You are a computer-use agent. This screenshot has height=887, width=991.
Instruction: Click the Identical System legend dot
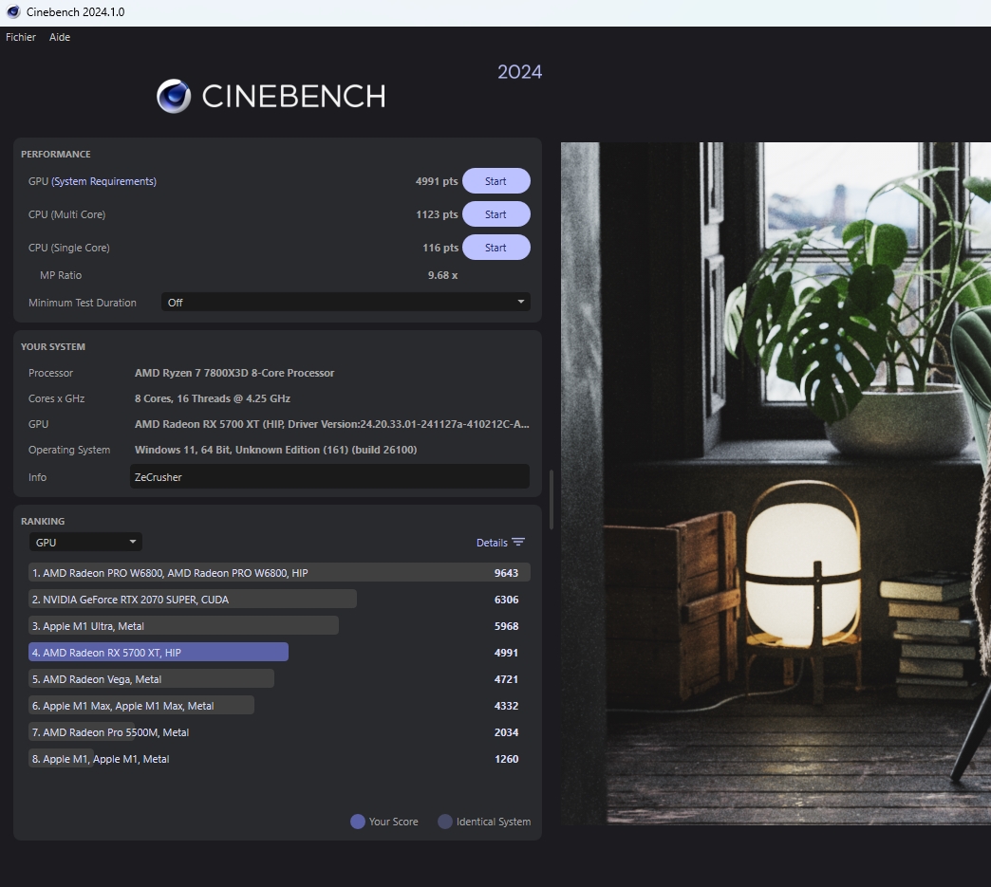tap(445, 822)
